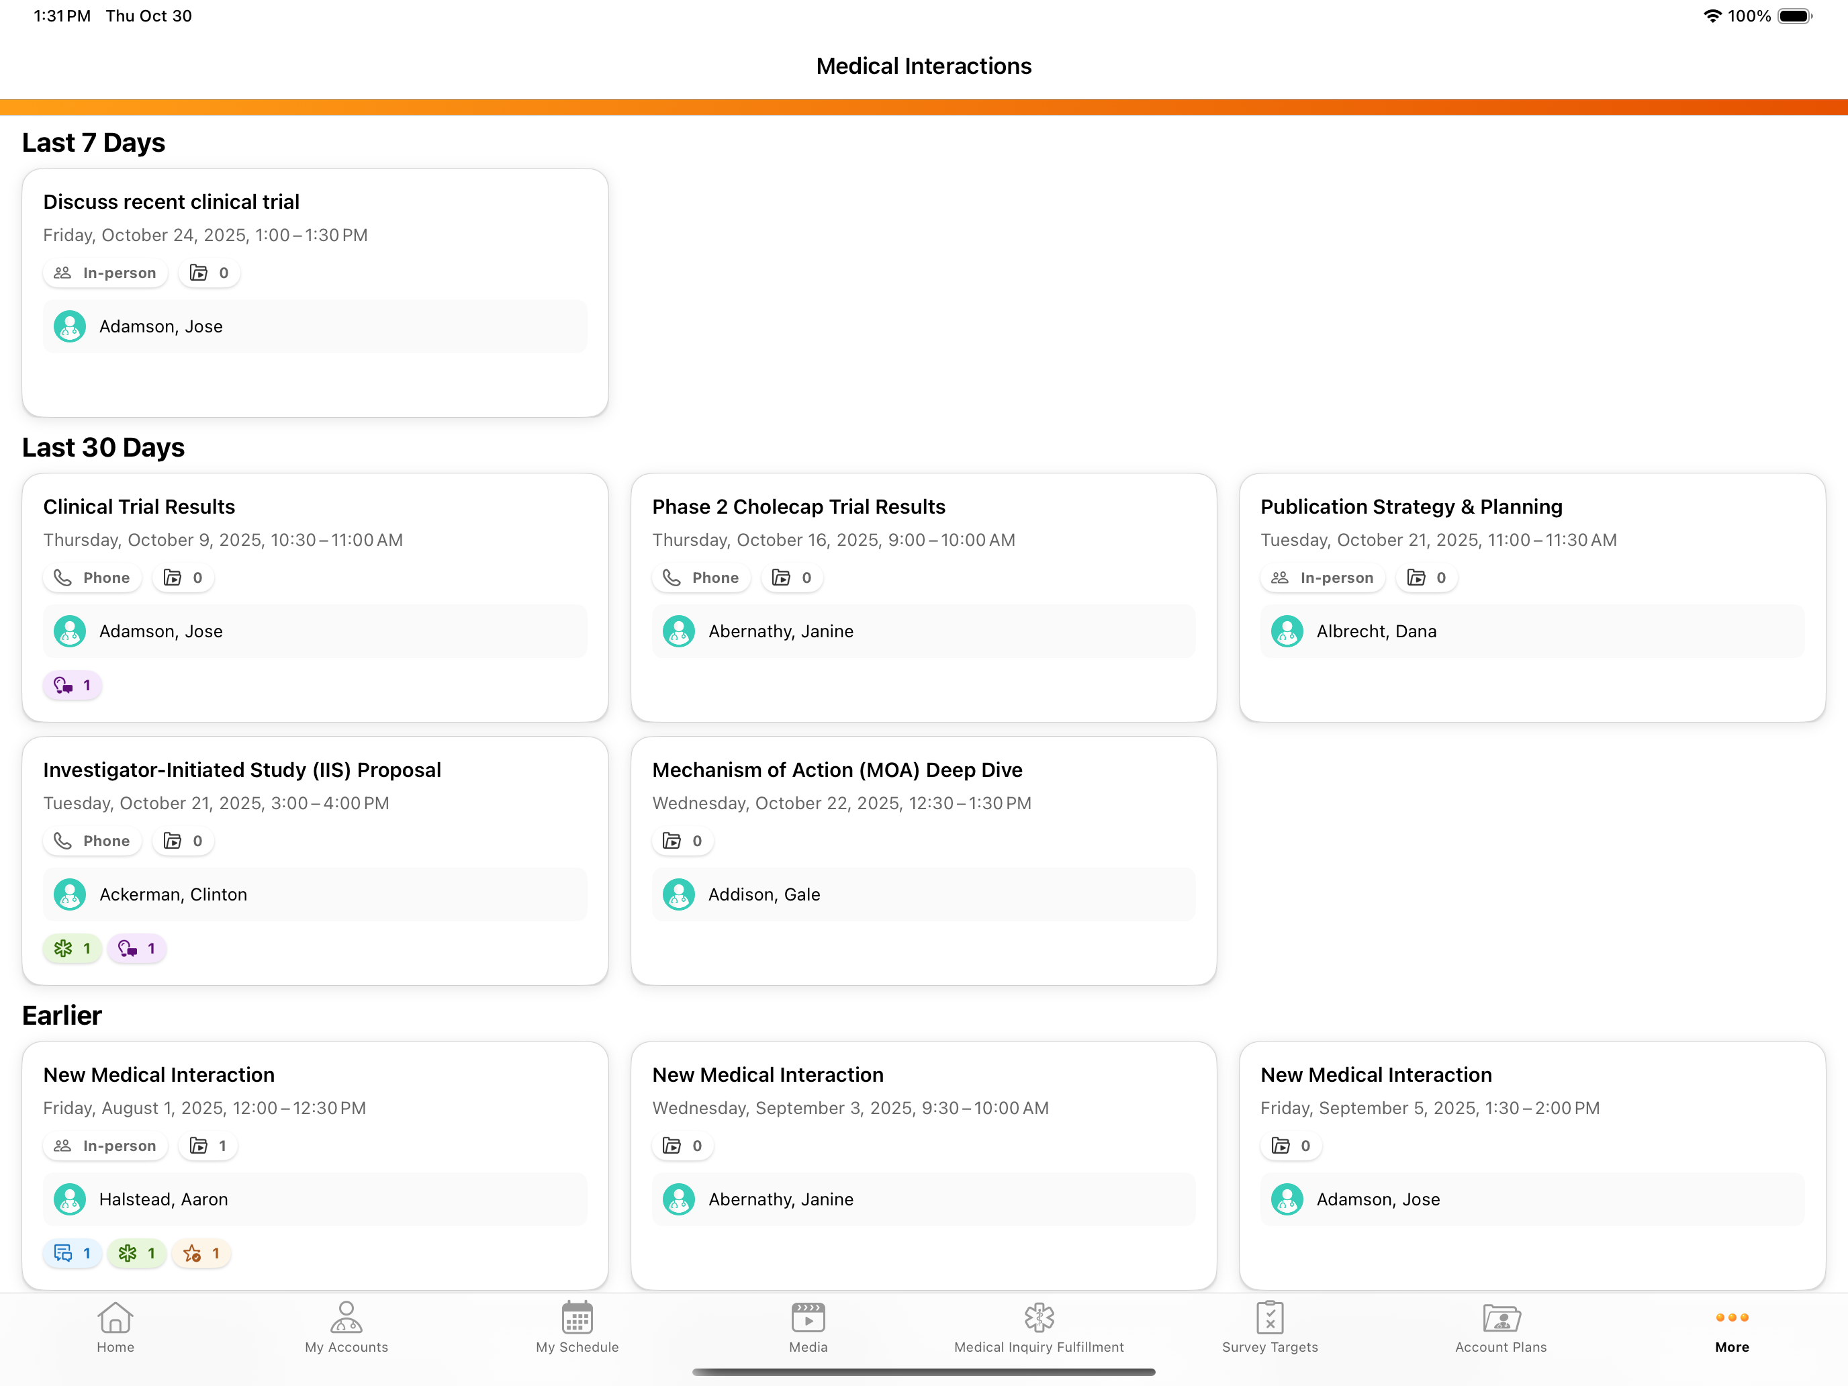Click In-person chip on Publication Strategy card
The height and width of the screenshot is (1386, 1848).
tap(1322, 578)
